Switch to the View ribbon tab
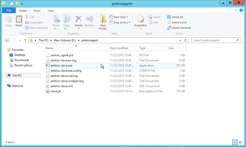 click(x=51, y=11)
